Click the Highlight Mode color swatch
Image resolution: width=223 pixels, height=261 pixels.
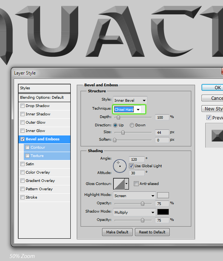point(163,195)
